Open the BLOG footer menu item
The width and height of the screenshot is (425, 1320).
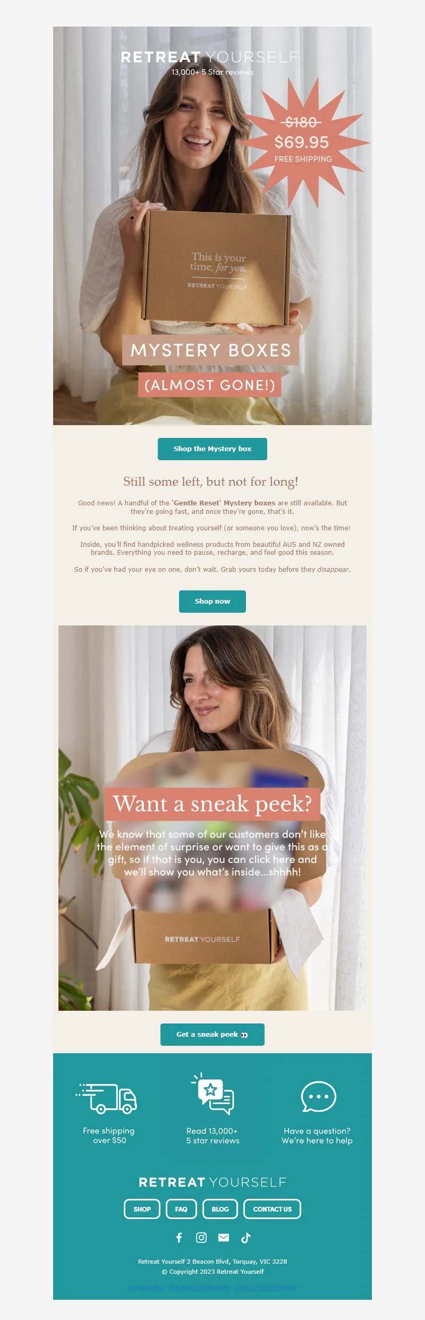point(220,1209)
